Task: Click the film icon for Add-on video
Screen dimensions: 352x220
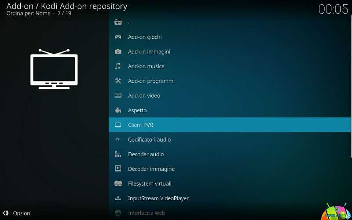Action: pos(118,95)
